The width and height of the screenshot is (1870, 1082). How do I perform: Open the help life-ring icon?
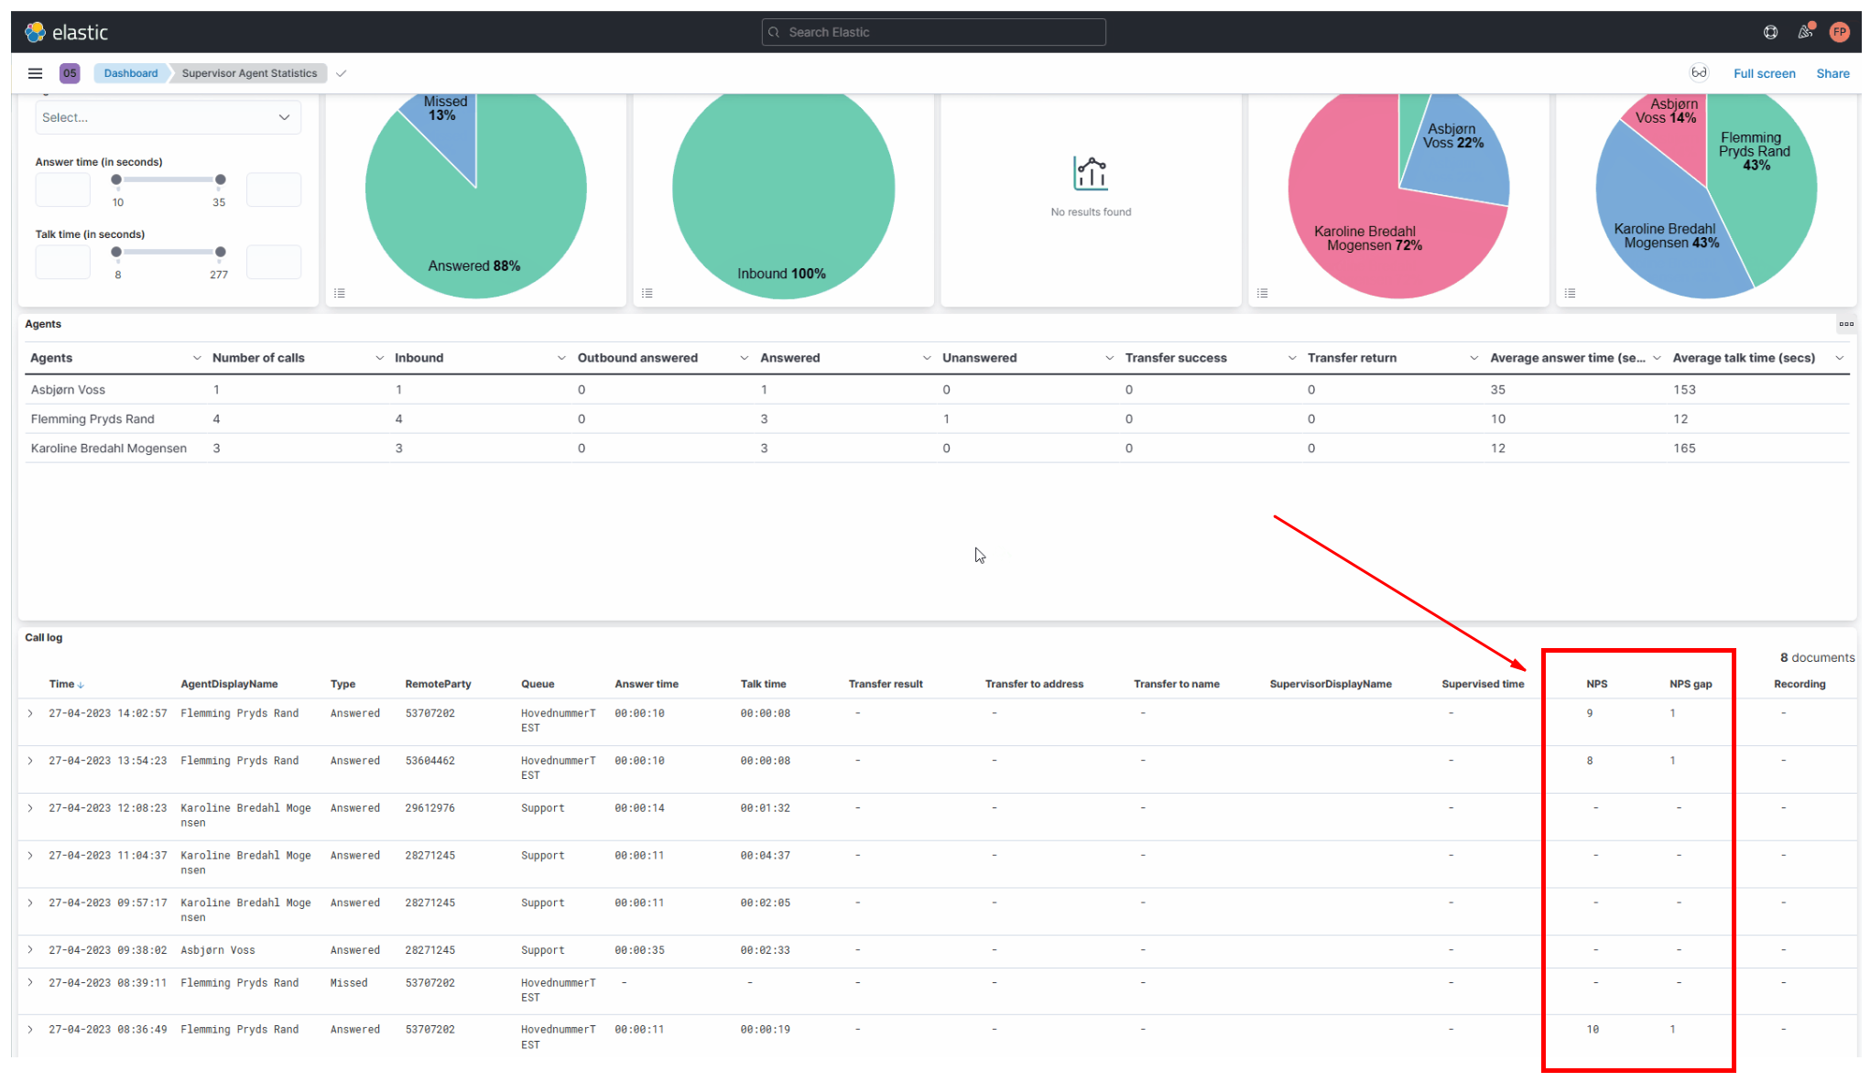point(1769,31)
